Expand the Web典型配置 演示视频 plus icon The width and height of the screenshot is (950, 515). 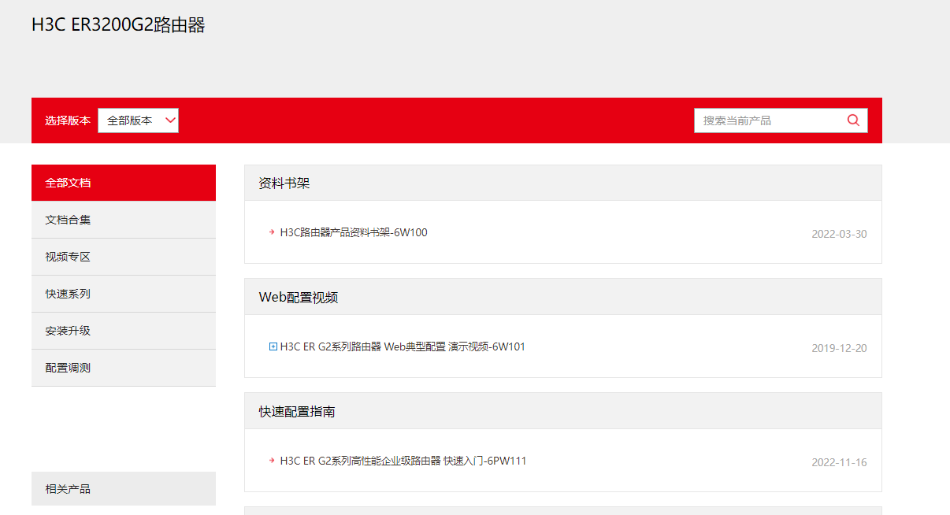coord(273,346)
